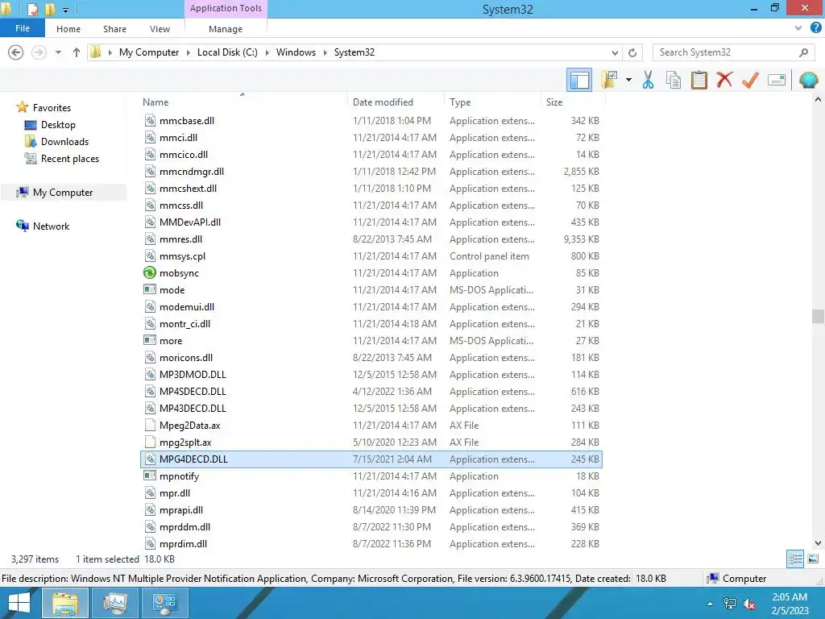Click inside the Search System32 box
This screenshot has width=825, height=619.
[x=726, y=52]
